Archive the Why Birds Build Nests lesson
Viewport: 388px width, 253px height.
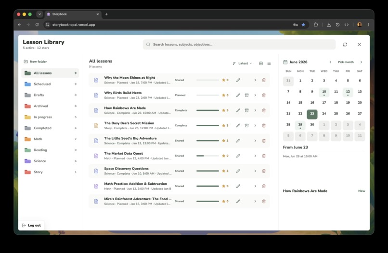[246, 95]
